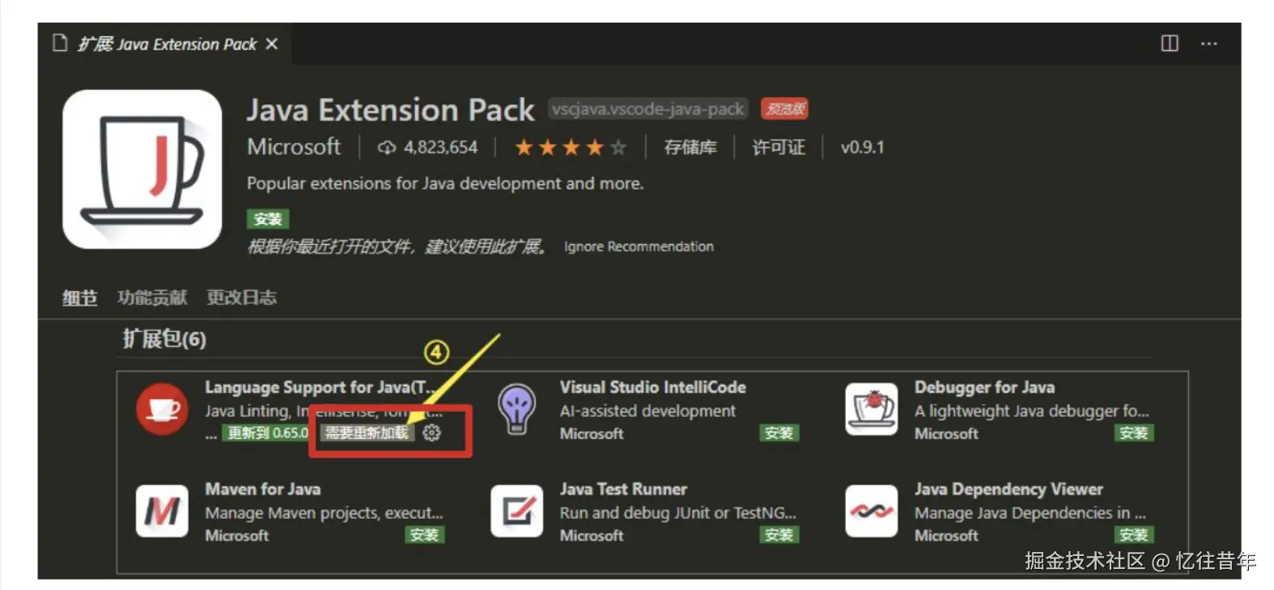
Task: Click the Maven for Java title
Action: coord(262,489)
